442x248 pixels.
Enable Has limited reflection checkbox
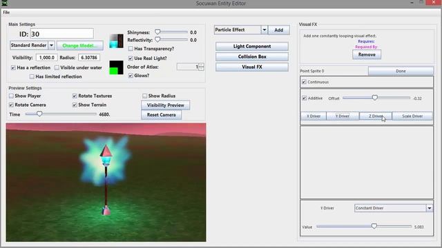[32, 76]
